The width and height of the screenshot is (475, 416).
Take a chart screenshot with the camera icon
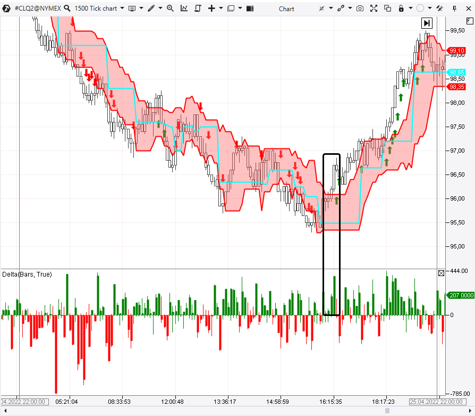[x=360, y=9]
